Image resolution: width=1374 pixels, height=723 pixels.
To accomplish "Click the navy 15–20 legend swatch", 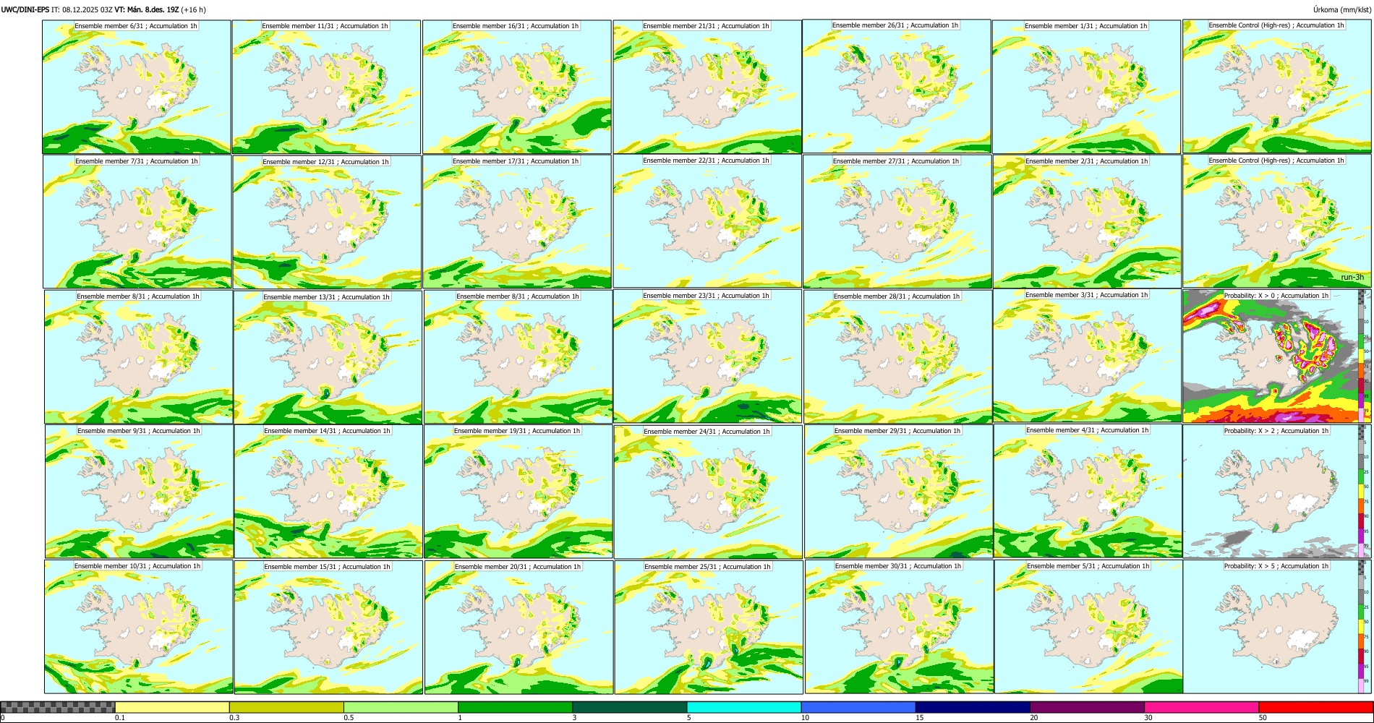I will coord(973,707).
